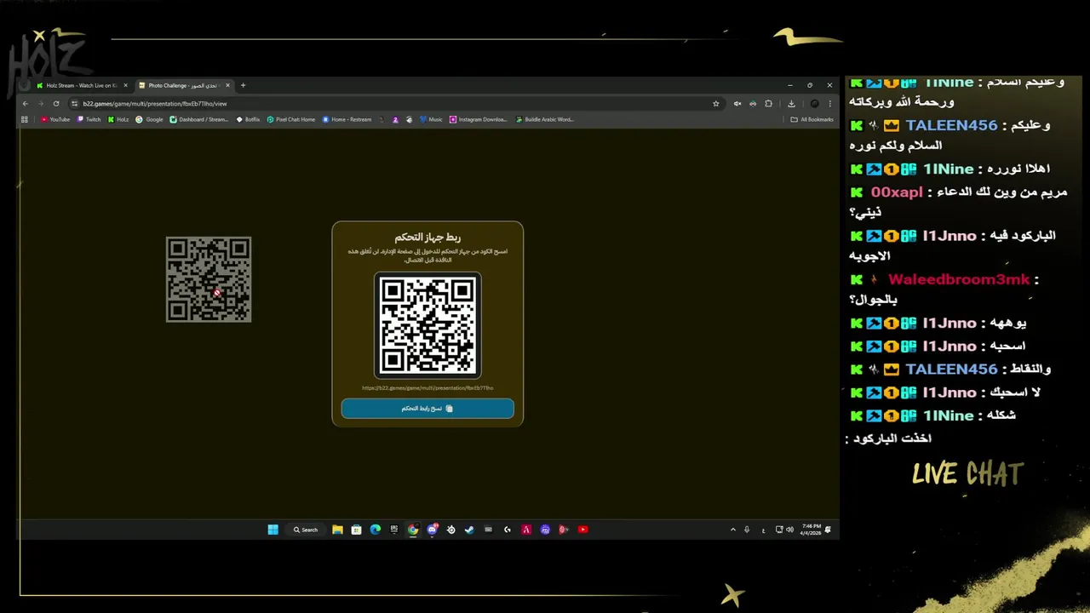
Task: Go back using the browser back arrow
Action: 26,104
